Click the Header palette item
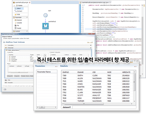The image size is (146, 114). (x=18, y=28)
